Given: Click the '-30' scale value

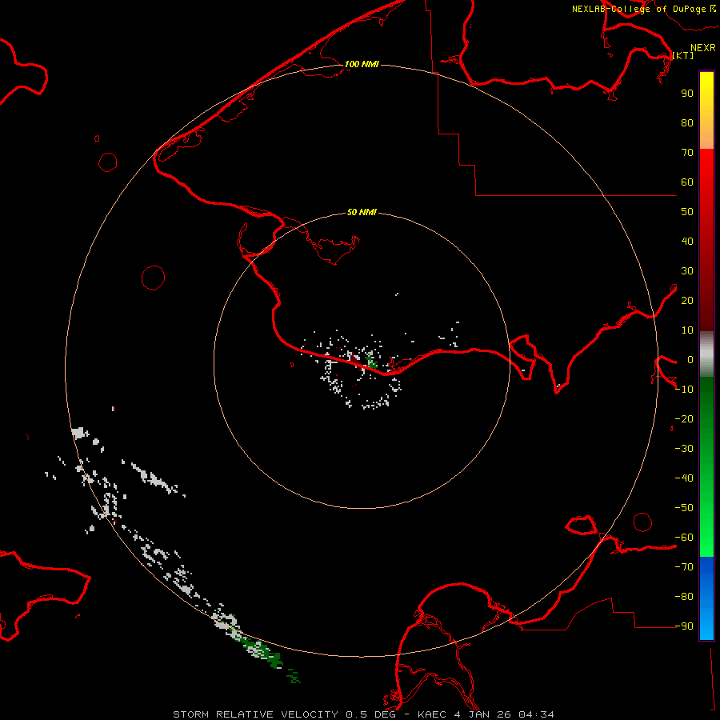Looking at the screenshot, I should (684, 449).
